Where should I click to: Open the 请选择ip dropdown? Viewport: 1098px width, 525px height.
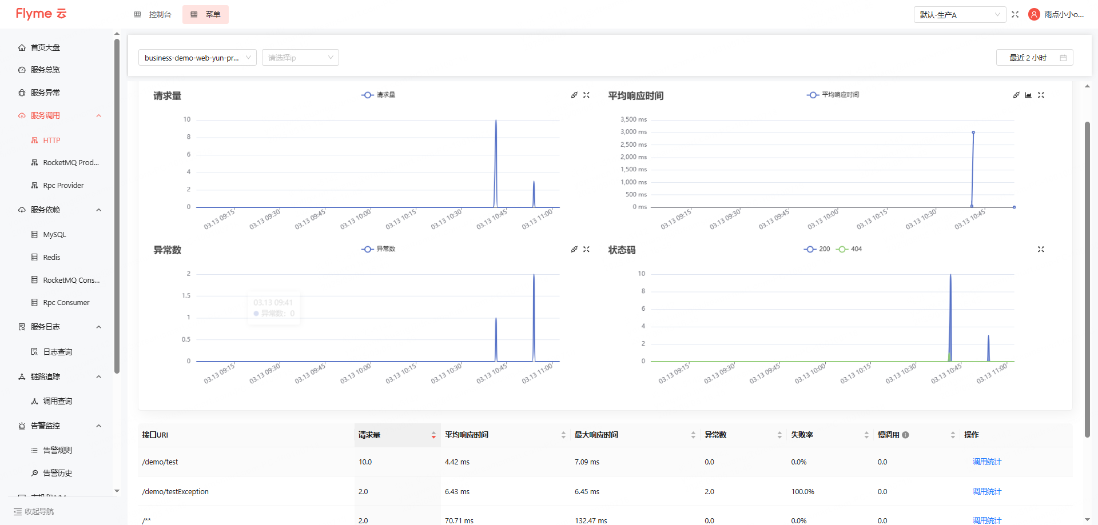(300, 58)
